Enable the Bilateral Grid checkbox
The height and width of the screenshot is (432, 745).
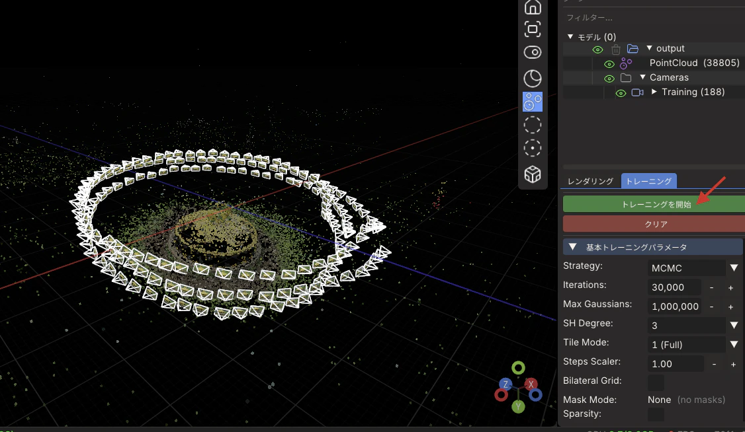(x=656, y=382)
